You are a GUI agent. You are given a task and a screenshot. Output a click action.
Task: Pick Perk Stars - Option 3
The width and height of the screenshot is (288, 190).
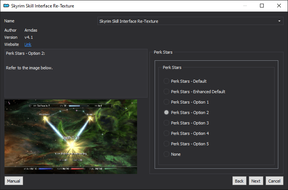tap(166, 123)
